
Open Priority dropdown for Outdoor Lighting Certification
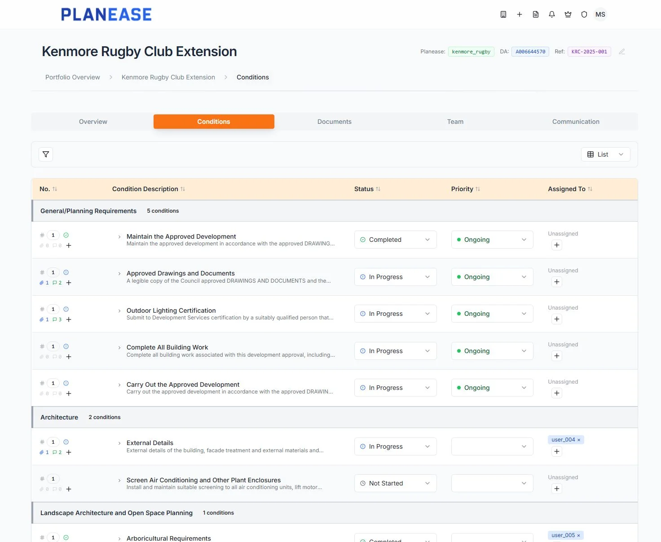pyautogui.click(x=492, y=314)
